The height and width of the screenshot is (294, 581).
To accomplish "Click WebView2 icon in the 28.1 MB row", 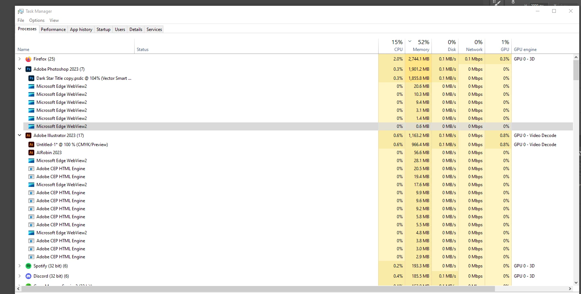I will [31, 161].
